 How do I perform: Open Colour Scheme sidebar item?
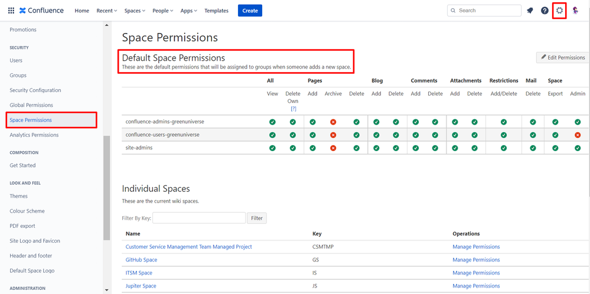coord(27,211)
